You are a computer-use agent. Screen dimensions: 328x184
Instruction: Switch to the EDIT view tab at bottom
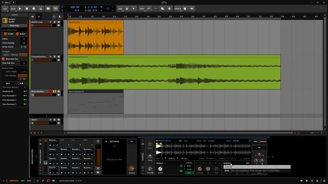click(x=29, y=180)
